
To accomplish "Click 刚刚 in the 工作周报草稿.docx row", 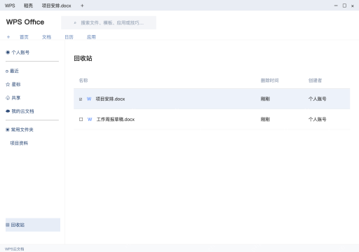I will point(265,119).
